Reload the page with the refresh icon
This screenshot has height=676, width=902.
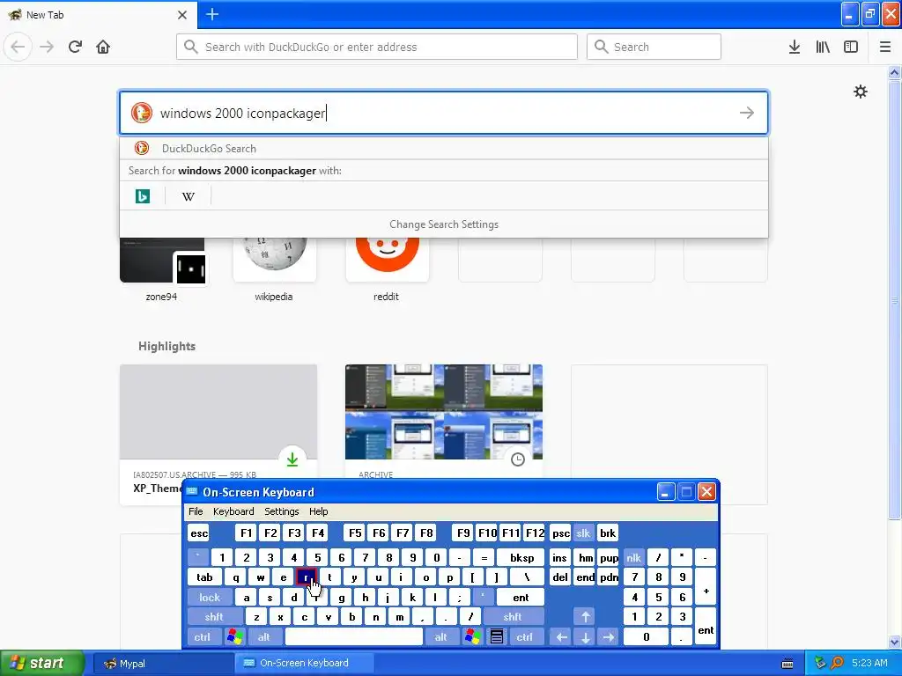click(75, 47)
